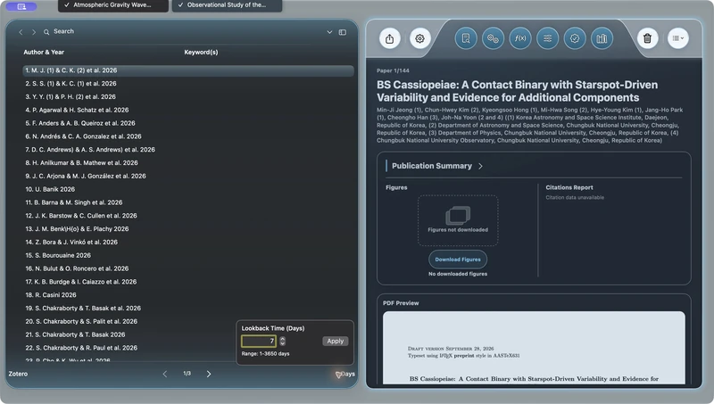Click the magnifier search icon

[46, 32]
